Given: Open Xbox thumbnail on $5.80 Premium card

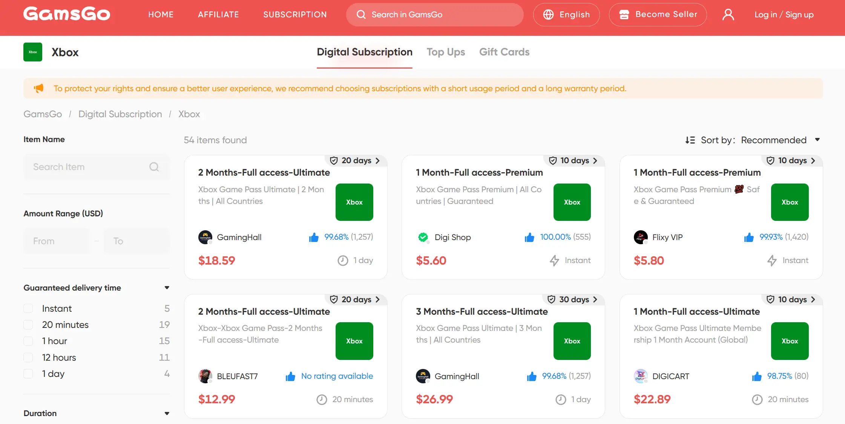Looking at the screenshot, I should (x=790, y=202).
